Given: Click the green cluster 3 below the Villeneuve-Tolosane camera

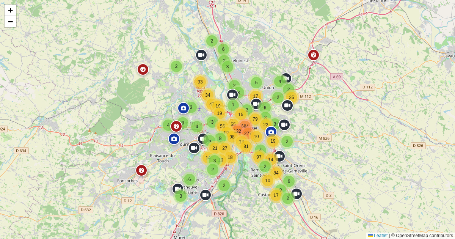Looking at the screenshot, I should (181, 196).
